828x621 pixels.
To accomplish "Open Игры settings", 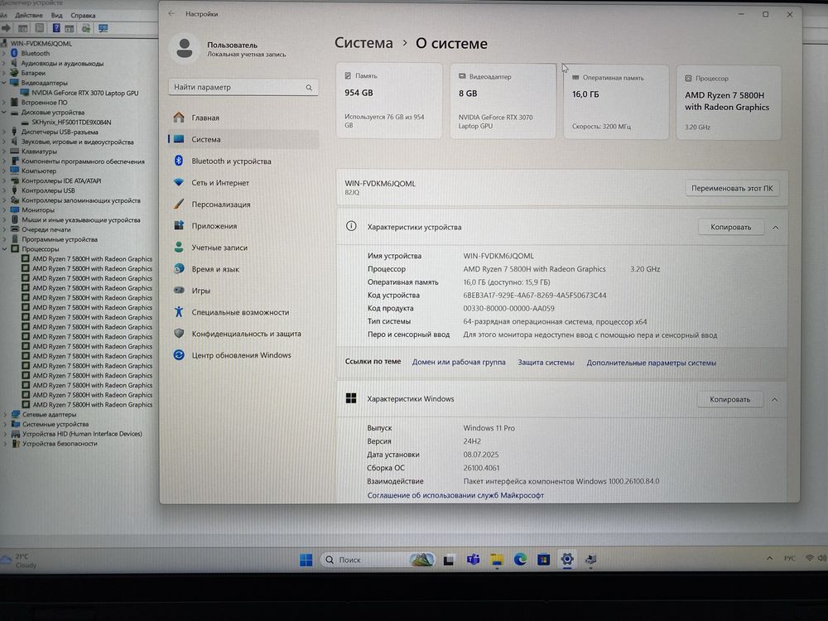I will coord(243,291).
